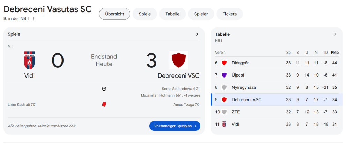Click the Diósgyőr team crest in table
349x144 pixels.
pos(224,63)
